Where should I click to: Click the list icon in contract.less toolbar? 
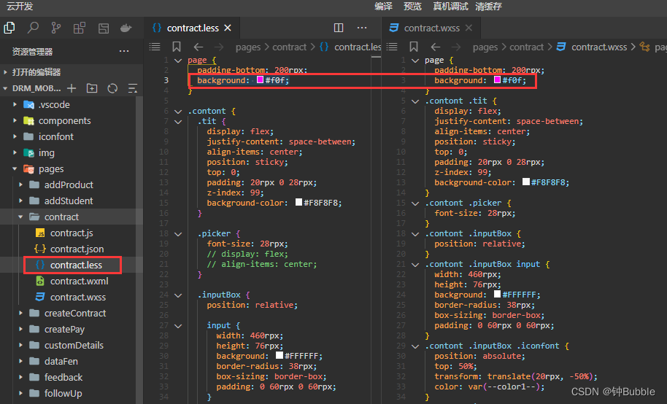click(155, 47)
